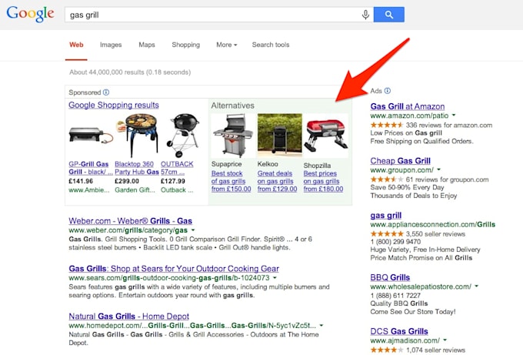Click the www.Ambie... seller text
The width and height of the screenshot is (523, 355).
[89, 190]
